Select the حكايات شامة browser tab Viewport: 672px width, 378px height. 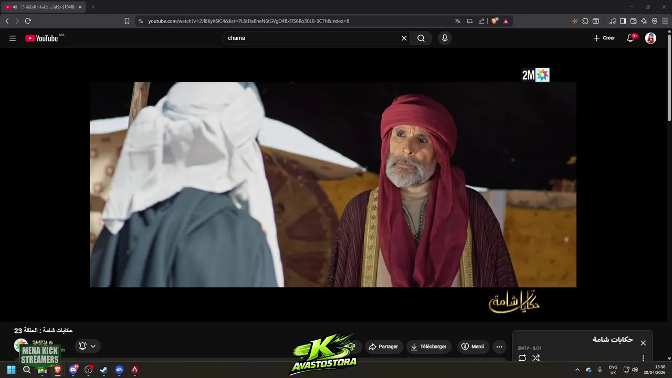(x=43, y=7)
